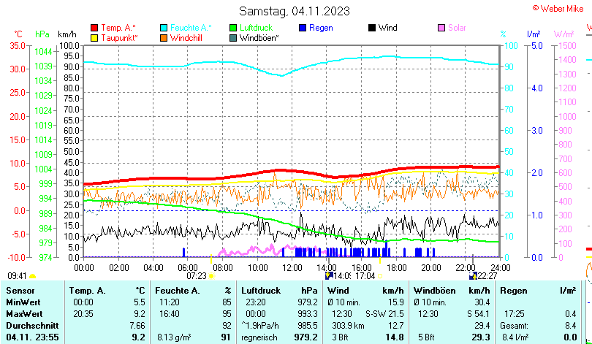Click the red Temp. A. legend square
The width and height of the screenshot is (592, 344).
pyautogui.click(x=94, y=28)
